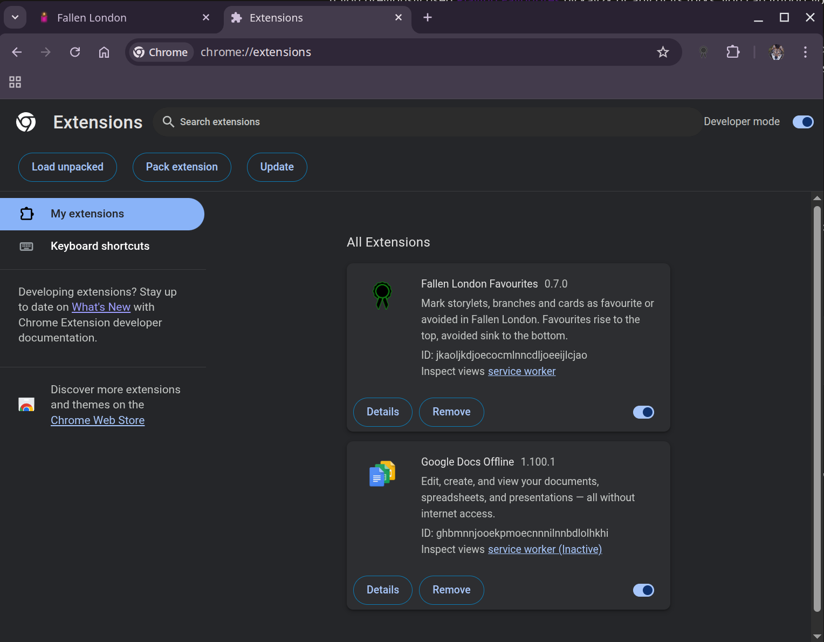Open the Chrome profile avatar
This screenshot has height=642, width=824.
tap(776, 52)
